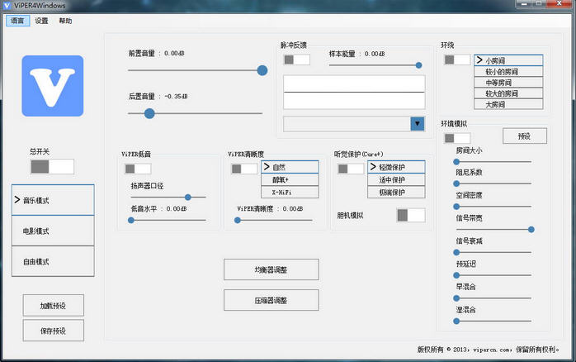Switch to 电影模式 movie mode tab
The image size is (576, 362).
tap(53, 231)
